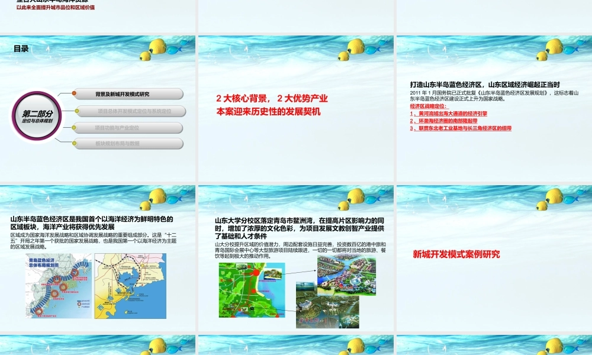This screenshot has height=355, width=592.
Task: Click red text 2大核心背景，2大优势产业
Action: click(x=272, y=98)
